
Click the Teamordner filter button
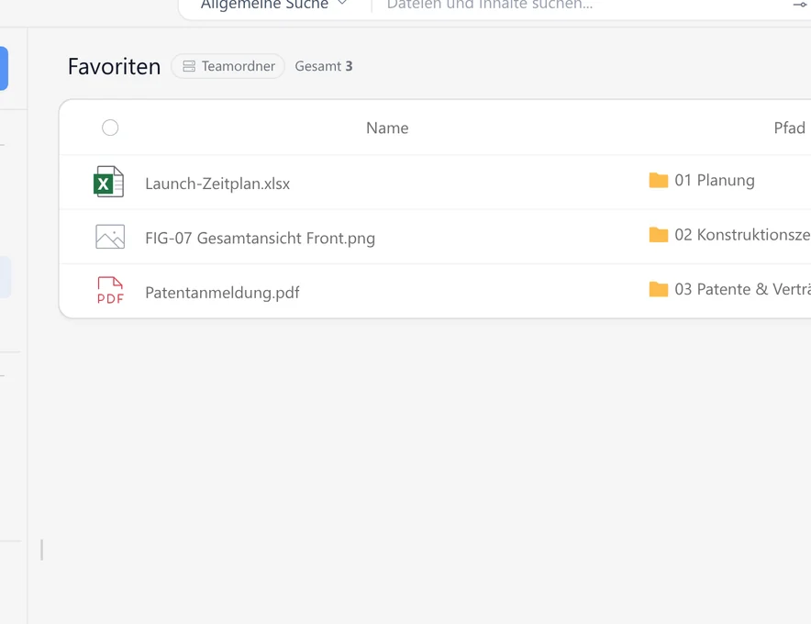pos(228,66)
